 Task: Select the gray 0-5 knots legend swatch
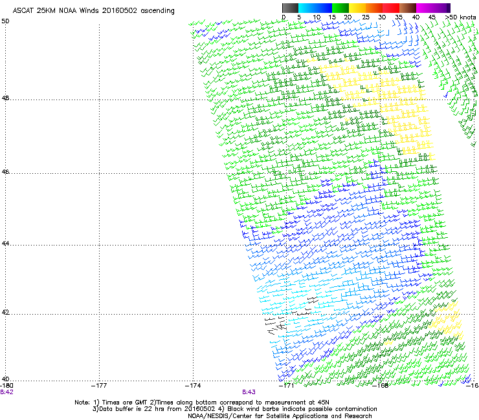(290, 8)
